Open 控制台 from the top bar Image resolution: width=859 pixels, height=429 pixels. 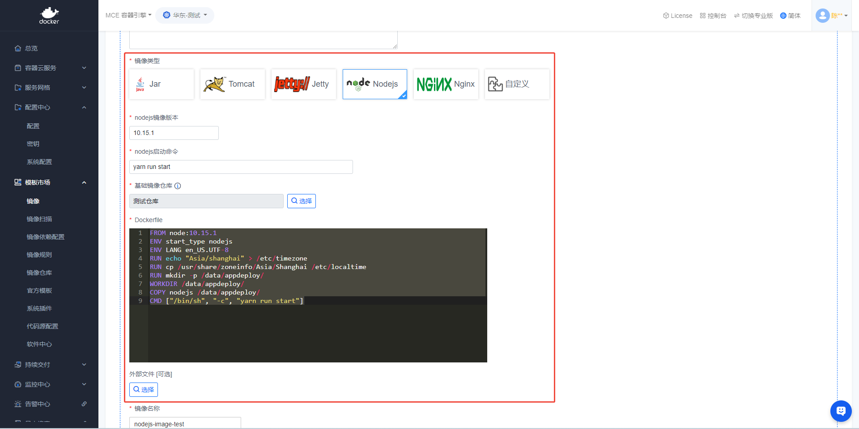tap(713, 16)
